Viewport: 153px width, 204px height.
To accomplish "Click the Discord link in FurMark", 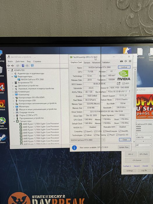I will (137, 166).
